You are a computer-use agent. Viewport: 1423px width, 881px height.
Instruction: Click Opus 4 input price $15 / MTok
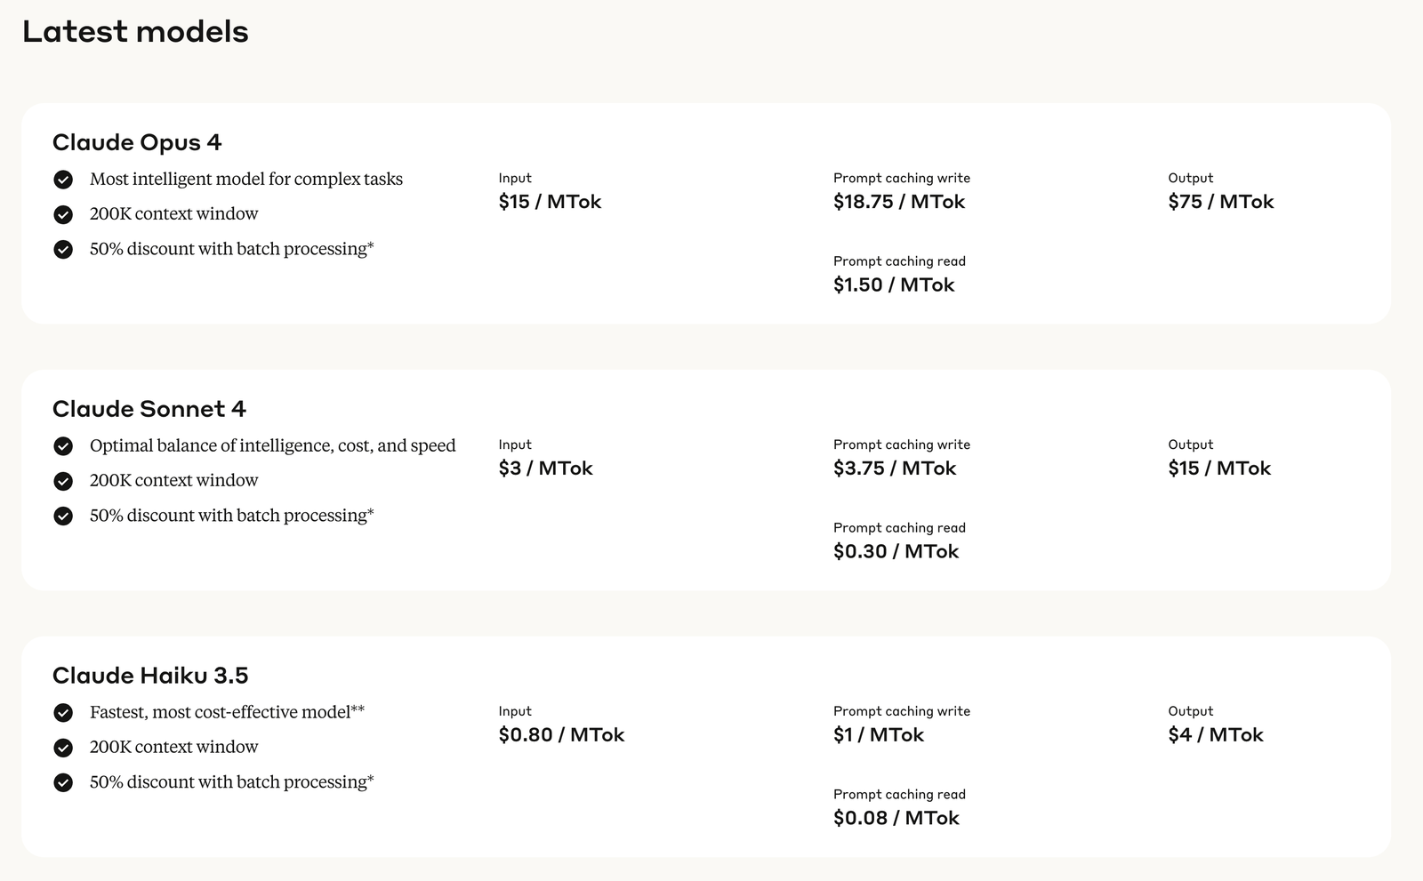point(550,202)
